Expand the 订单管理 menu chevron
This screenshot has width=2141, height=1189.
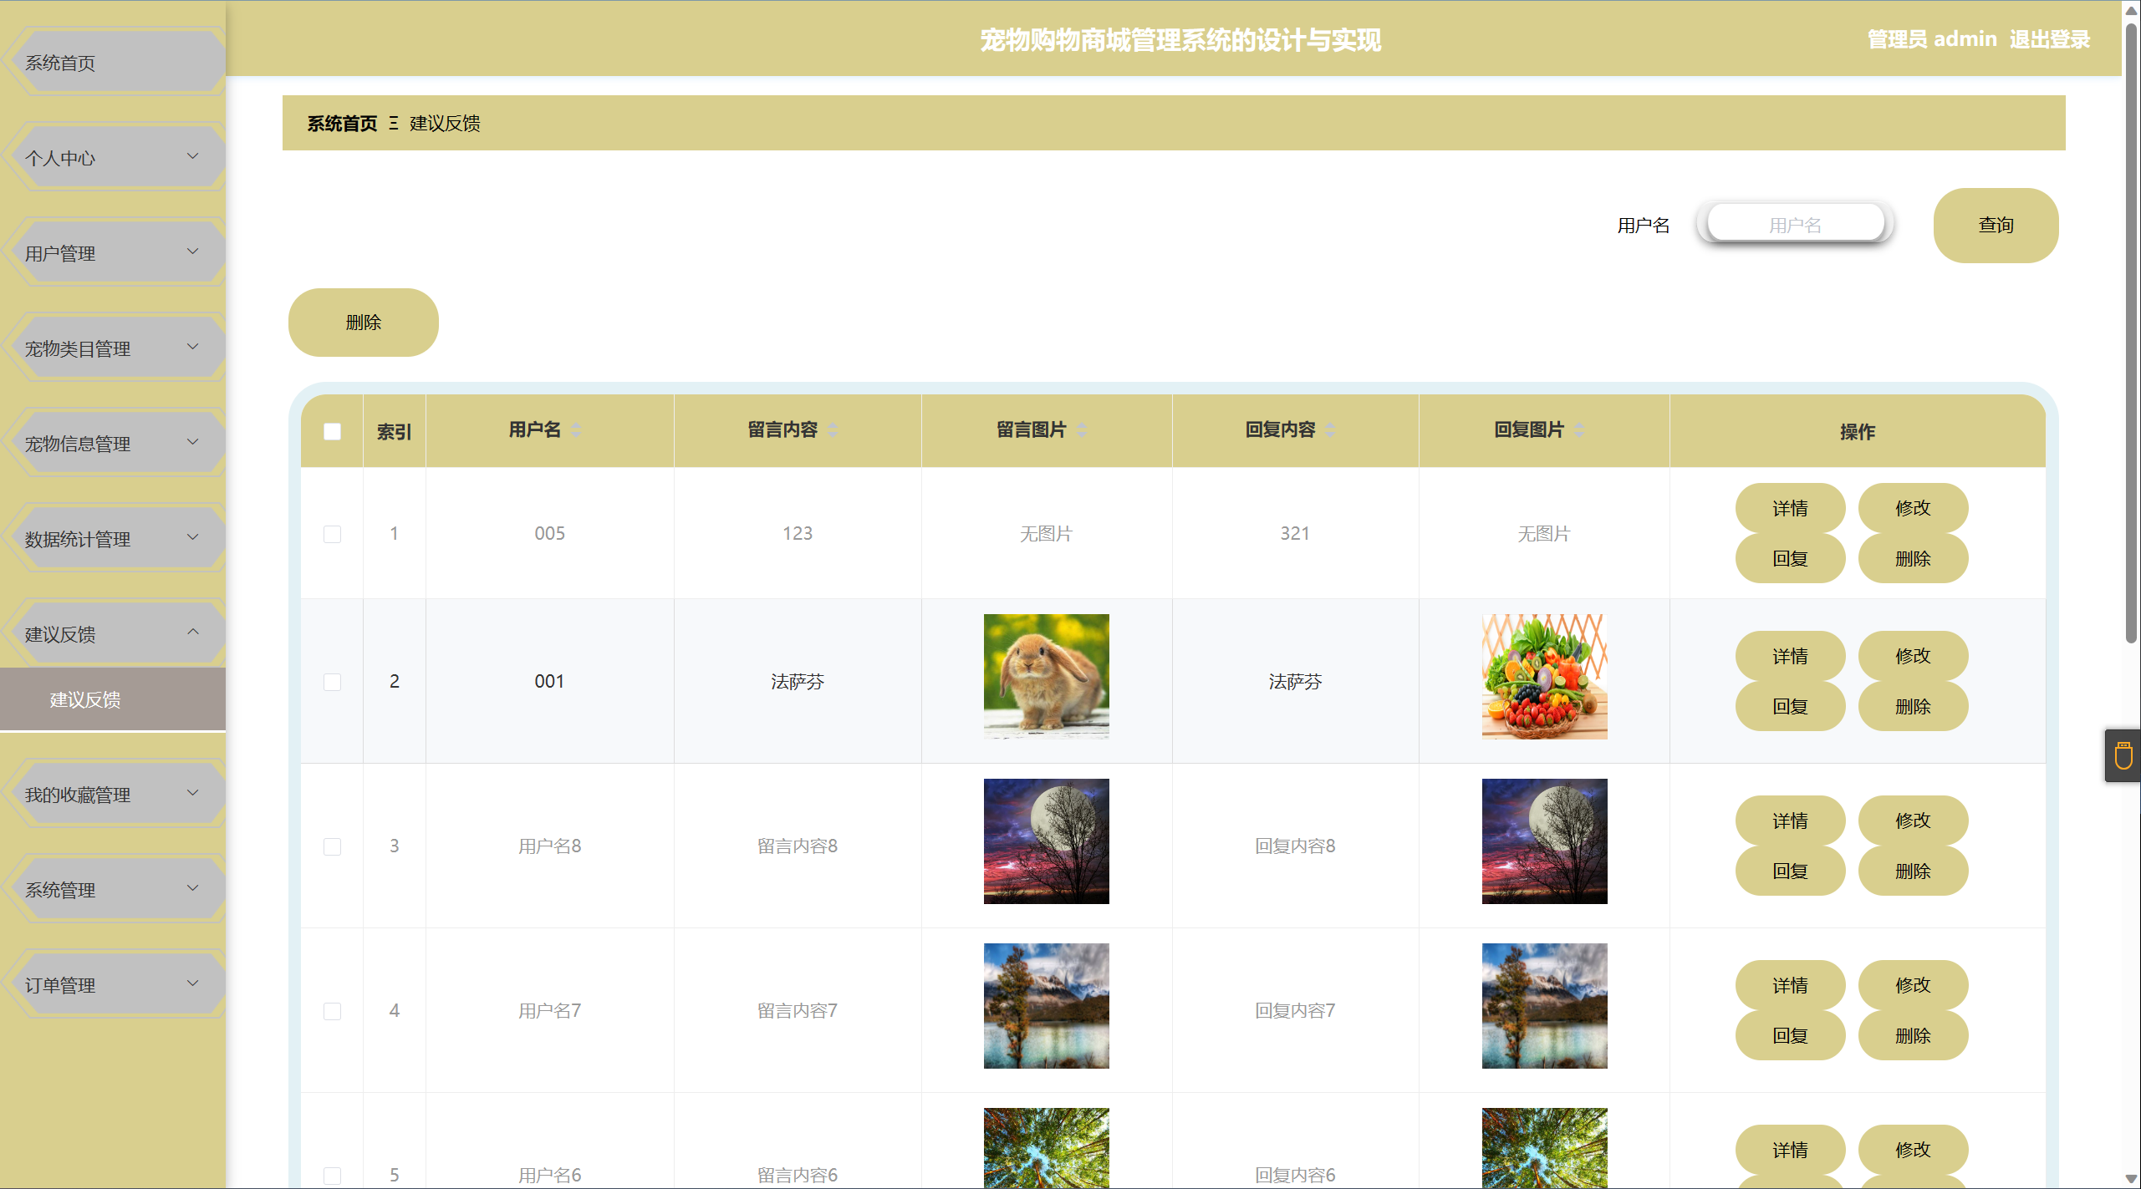pyautogui.click(x=193, y=983)
